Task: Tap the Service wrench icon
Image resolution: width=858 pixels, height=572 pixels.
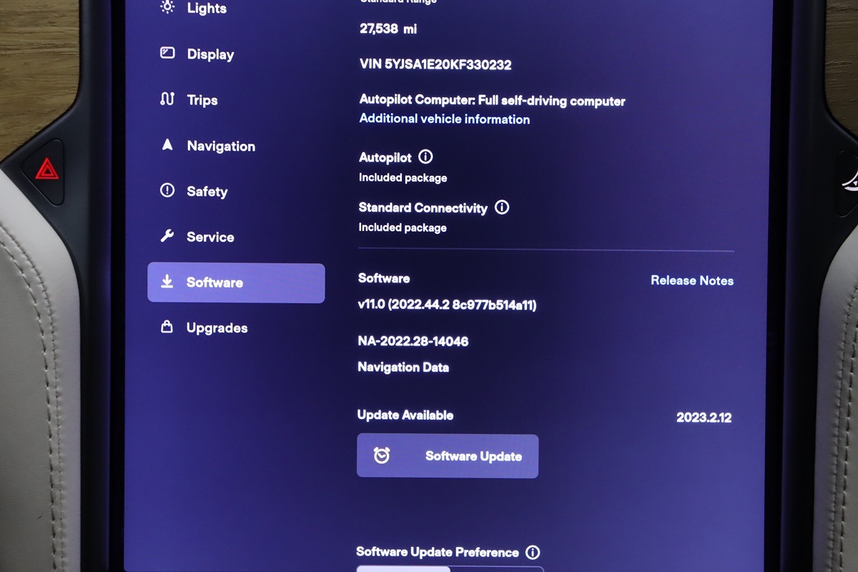Action: [x=167, y=236]
